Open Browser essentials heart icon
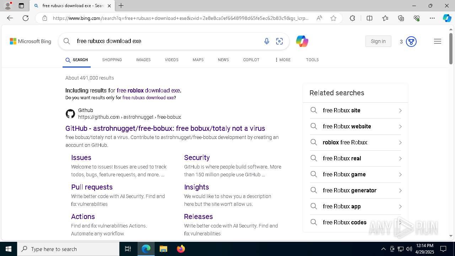The width and height of the screenshot is (455, 256). point(417,18)
